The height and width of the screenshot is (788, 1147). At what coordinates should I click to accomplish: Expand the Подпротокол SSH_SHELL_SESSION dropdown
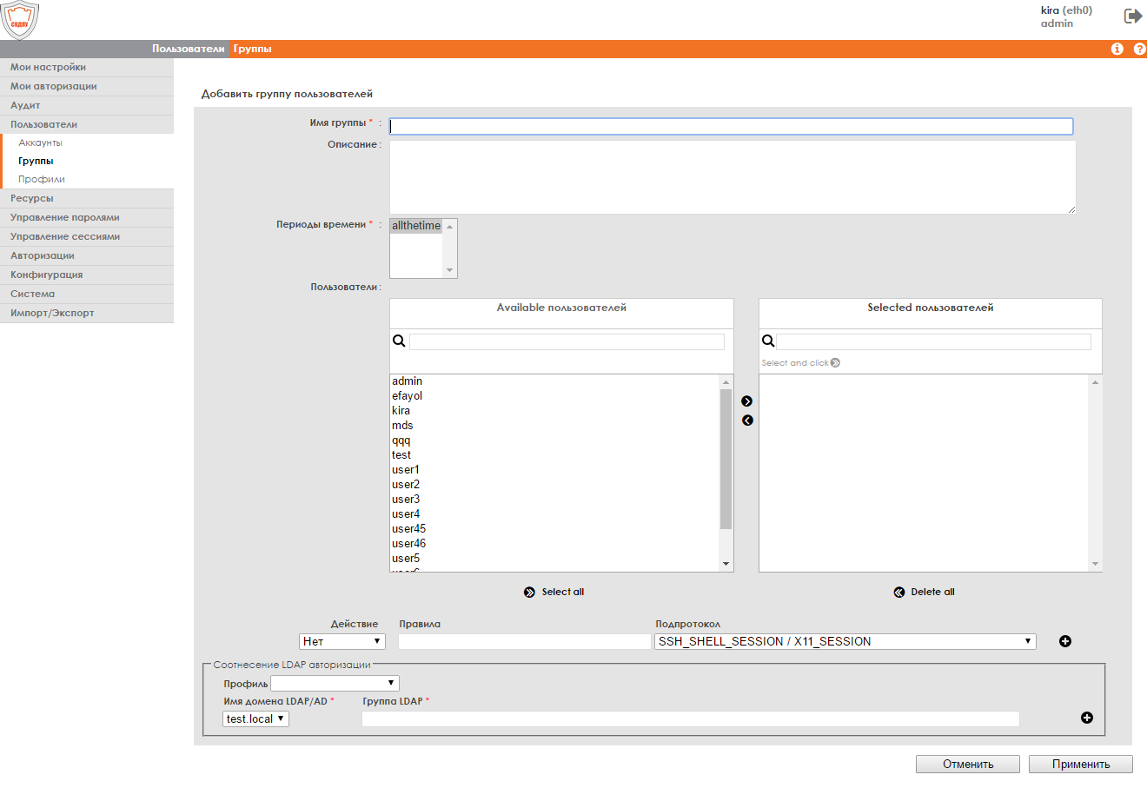[x=845, y=641]
